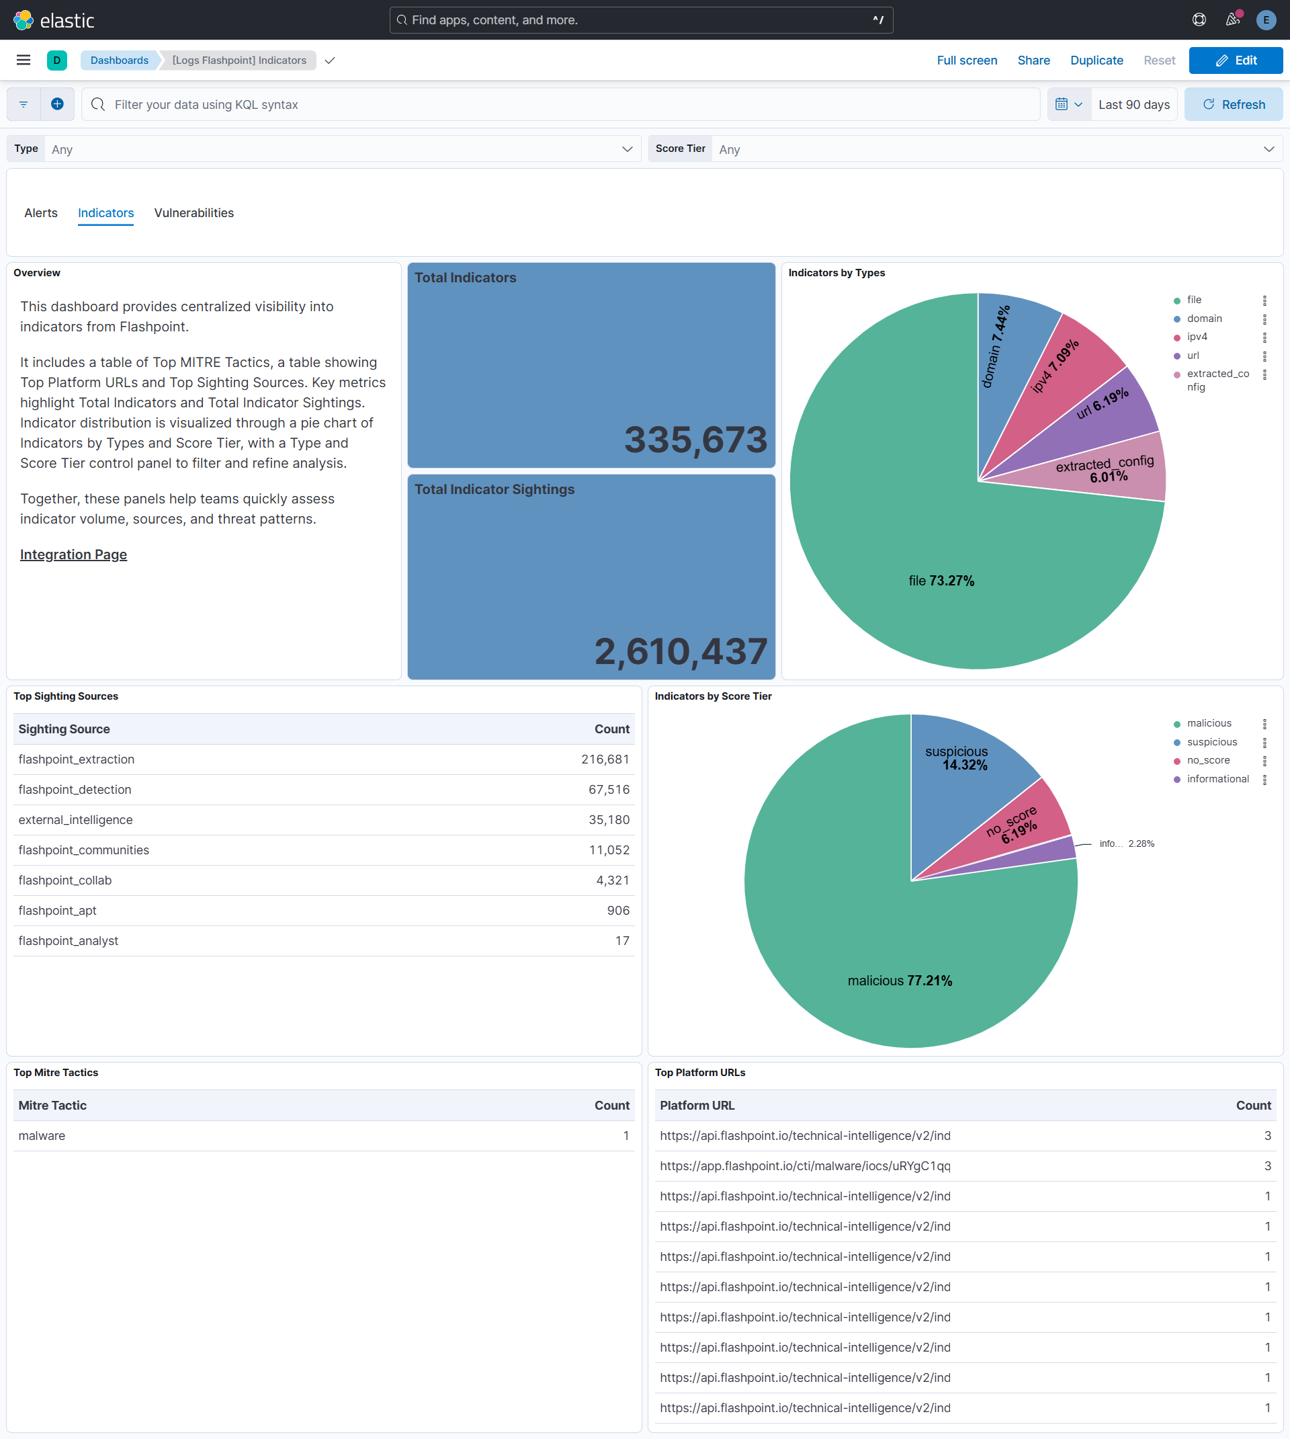Image resolution: width=1290 pixels, height=1439 pixels.
Task: Add a filter with the plus icon
Action: click(x=57, y=104)
